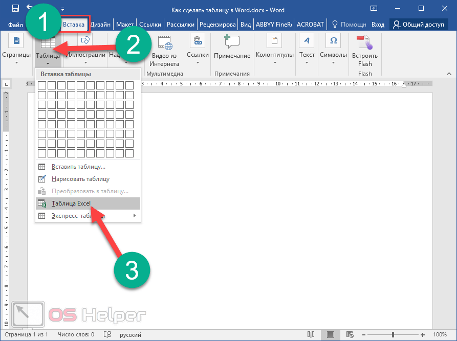Viewport: 457px width, 341px height.
Task: Choose Нарисовать таблицу from the menu
Action: coord(80,179)
